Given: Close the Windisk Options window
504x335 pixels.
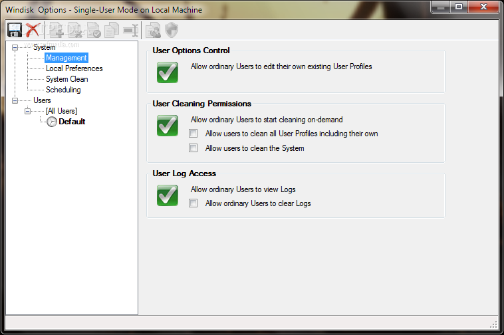Looking at the screenshot, I should pos(483,7).
